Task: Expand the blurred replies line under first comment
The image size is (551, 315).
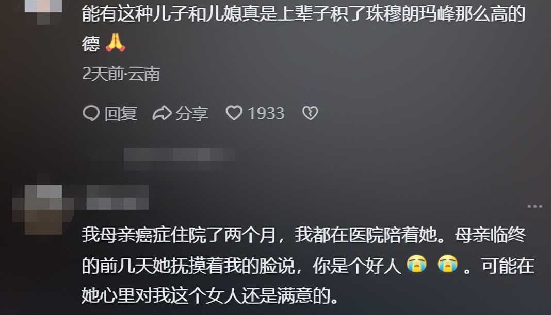Action: [x=179, y=158]
